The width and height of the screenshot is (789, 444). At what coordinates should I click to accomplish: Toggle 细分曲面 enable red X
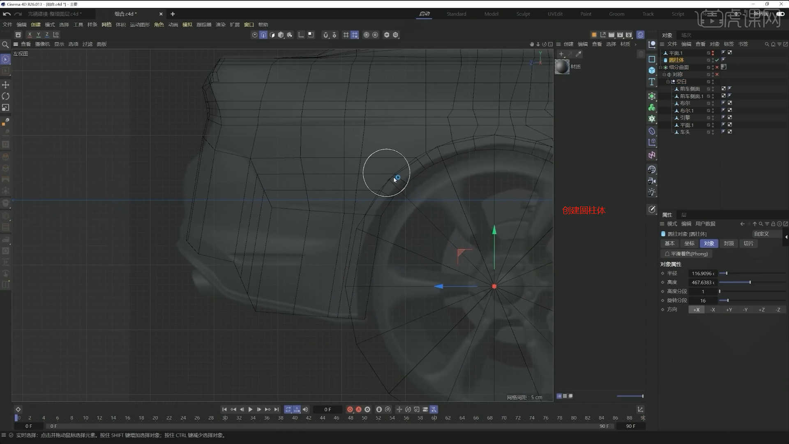click(x=717, y=67)
